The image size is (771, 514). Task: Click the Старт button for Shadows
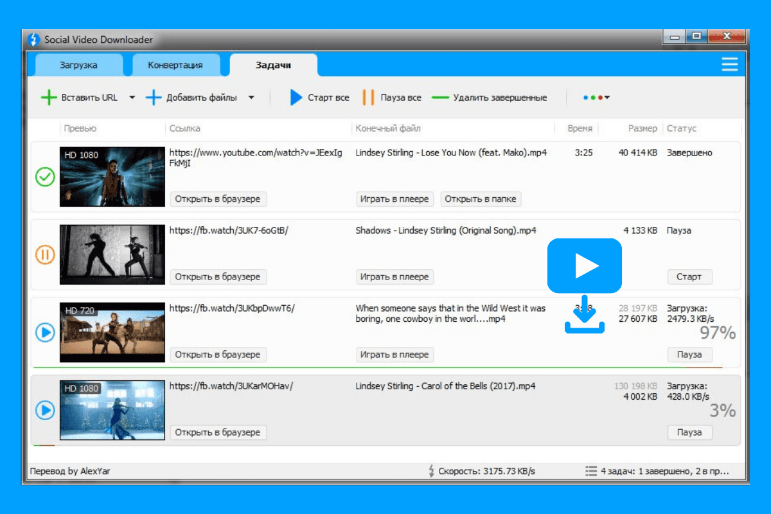(x=689, y=277)
